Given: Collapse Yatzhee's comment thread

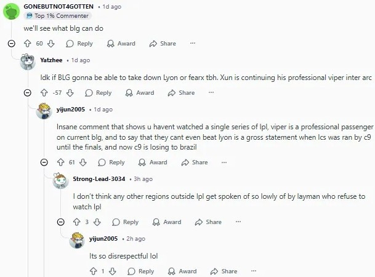Looking at the screenshot, I should (27, 93).
